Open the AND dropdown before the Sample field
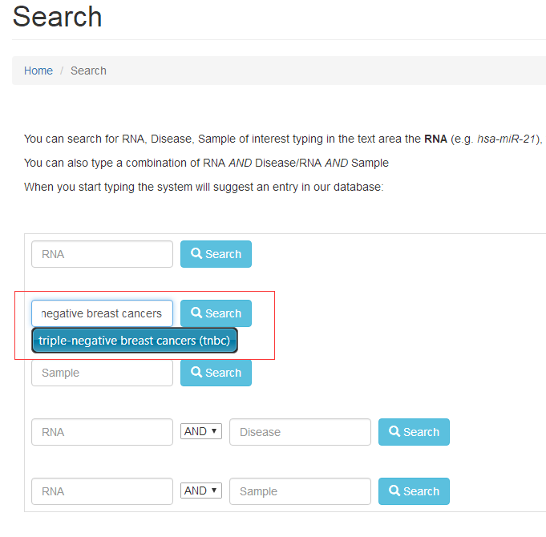546x537 pixels. (x=200, y=491)
